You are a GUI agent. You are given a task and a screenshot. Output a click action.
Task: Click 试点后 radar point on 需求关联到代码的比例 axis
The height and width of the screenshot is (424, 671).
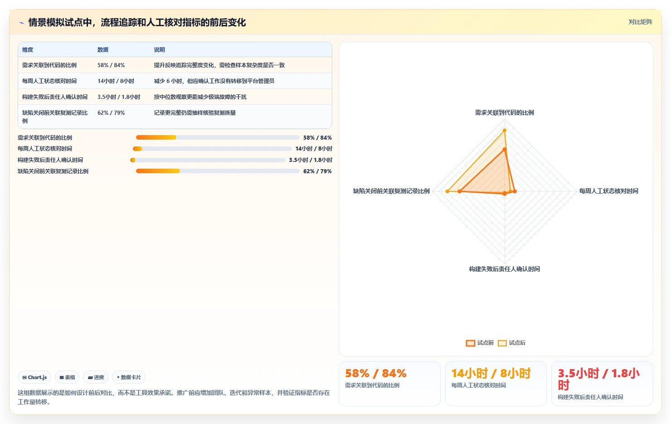pos(505,131)
